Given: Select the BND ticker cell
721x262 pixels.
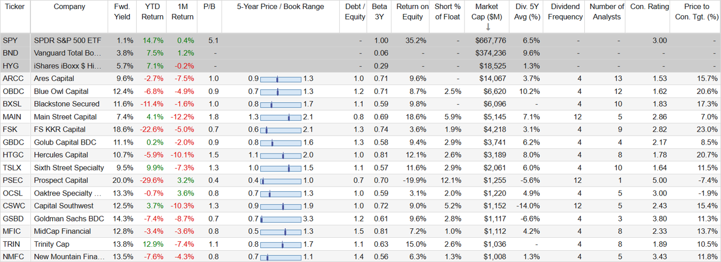Looking at the screenshot, I should [10, 53].
